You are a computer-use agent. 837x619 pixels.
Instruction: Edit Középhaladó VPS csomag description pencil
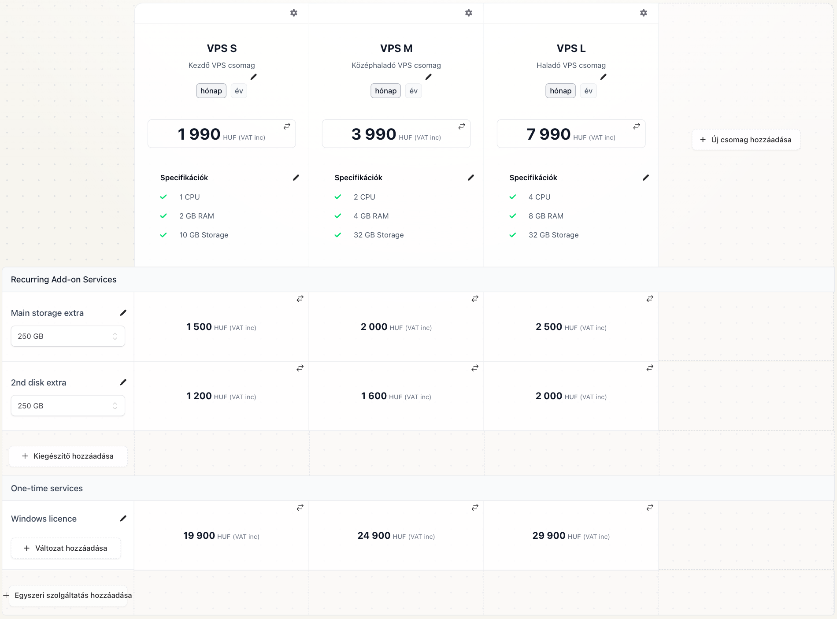click(x=429, y=77)
